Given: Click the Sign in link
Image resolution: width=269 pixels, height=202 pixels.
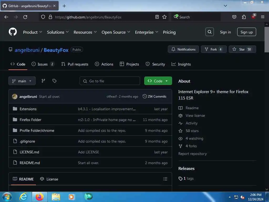Looking at the screenshot, I should point(225,32).
